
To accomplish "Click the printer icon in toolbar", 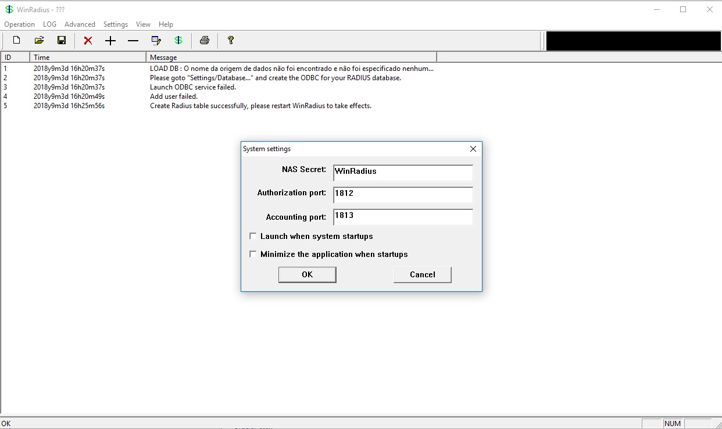I will [205, 41].
